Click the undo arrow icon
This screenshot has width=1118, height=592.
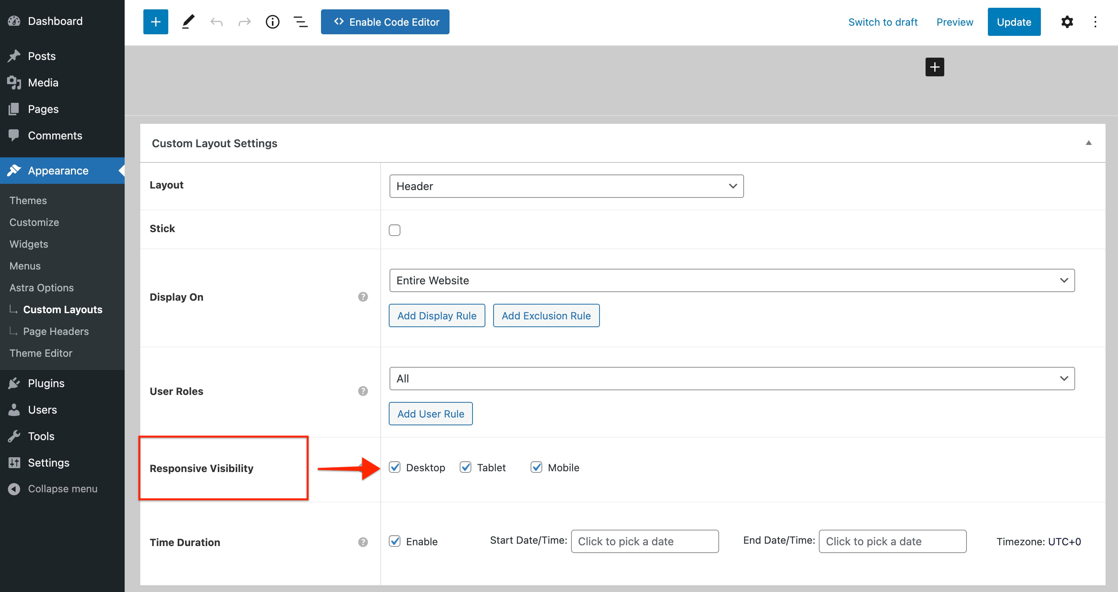point(216,22)
